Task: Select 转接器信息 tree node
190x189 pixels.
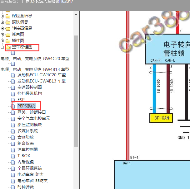Action: click(x=22, y=28)
